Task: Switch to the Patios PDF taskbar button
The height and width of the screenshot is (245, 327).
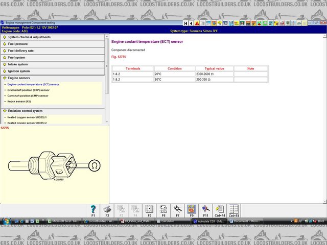Action: coord(136,221)
